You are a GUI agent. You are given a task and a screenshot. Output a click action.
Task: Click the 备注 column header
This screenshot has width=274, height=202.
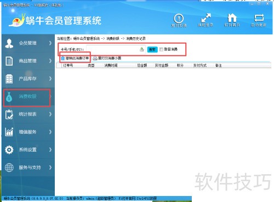219,66
